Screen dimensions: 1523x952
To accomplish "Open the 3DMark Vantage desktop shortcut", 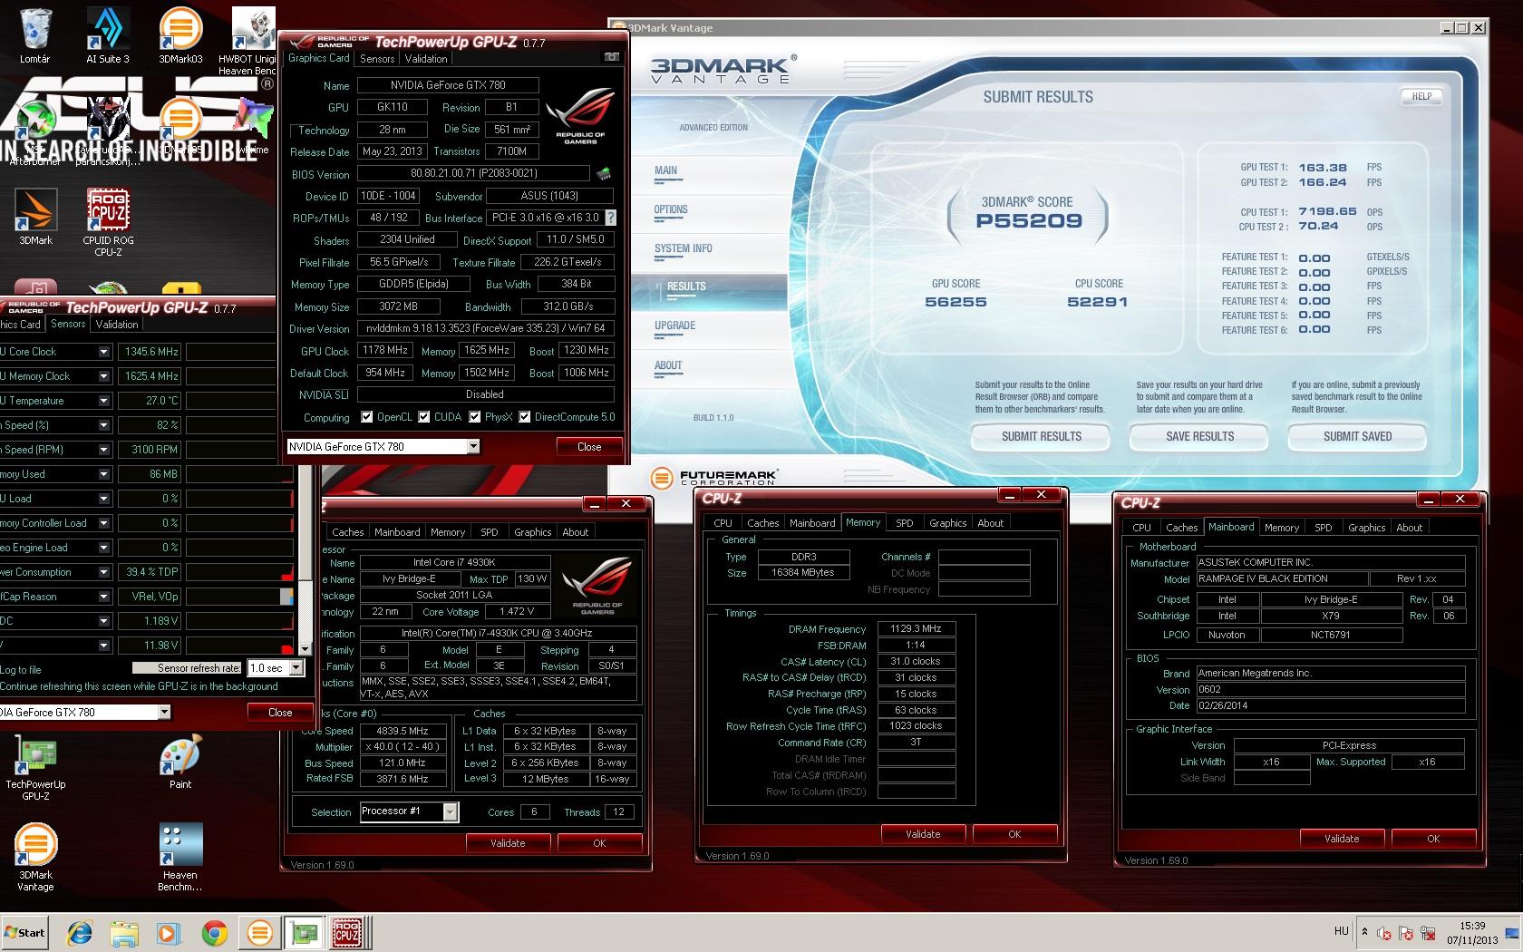I will point(35,858).
